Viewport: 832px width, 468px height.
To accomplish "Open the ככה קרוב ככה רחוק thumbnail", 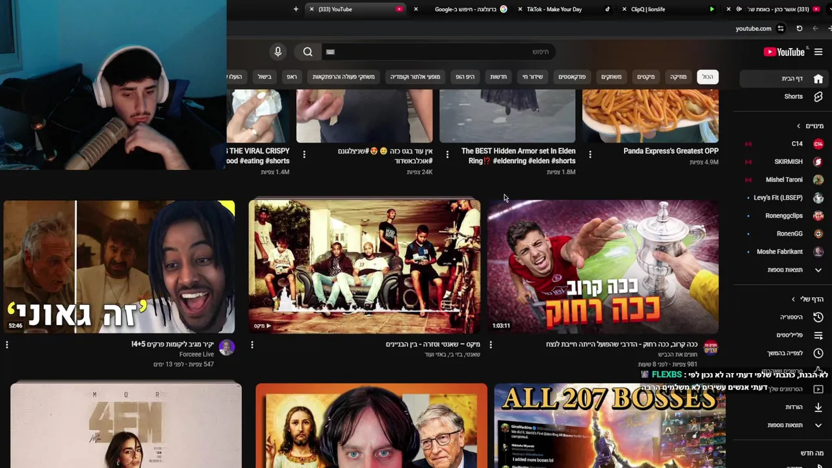I will [x=603, y=266].
